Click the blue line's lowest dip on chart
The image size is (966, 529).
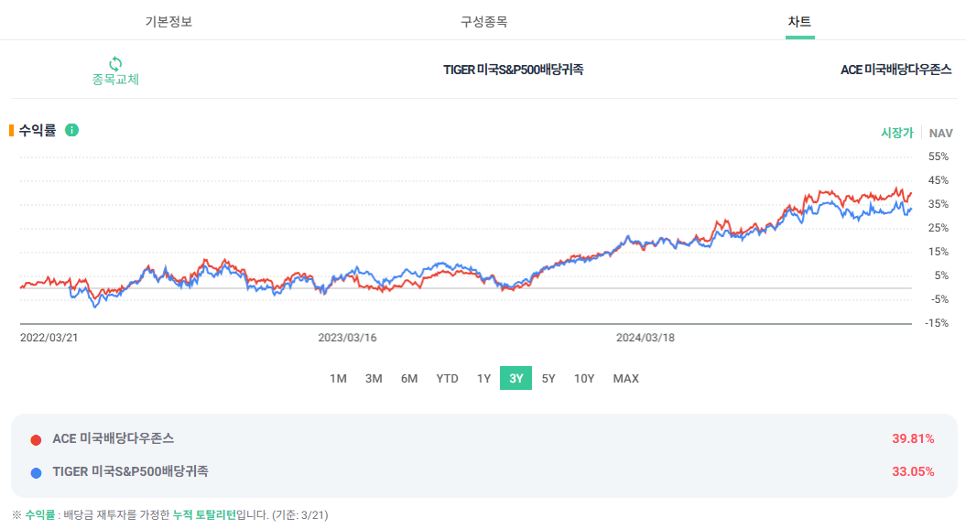(x=95, y=306)
